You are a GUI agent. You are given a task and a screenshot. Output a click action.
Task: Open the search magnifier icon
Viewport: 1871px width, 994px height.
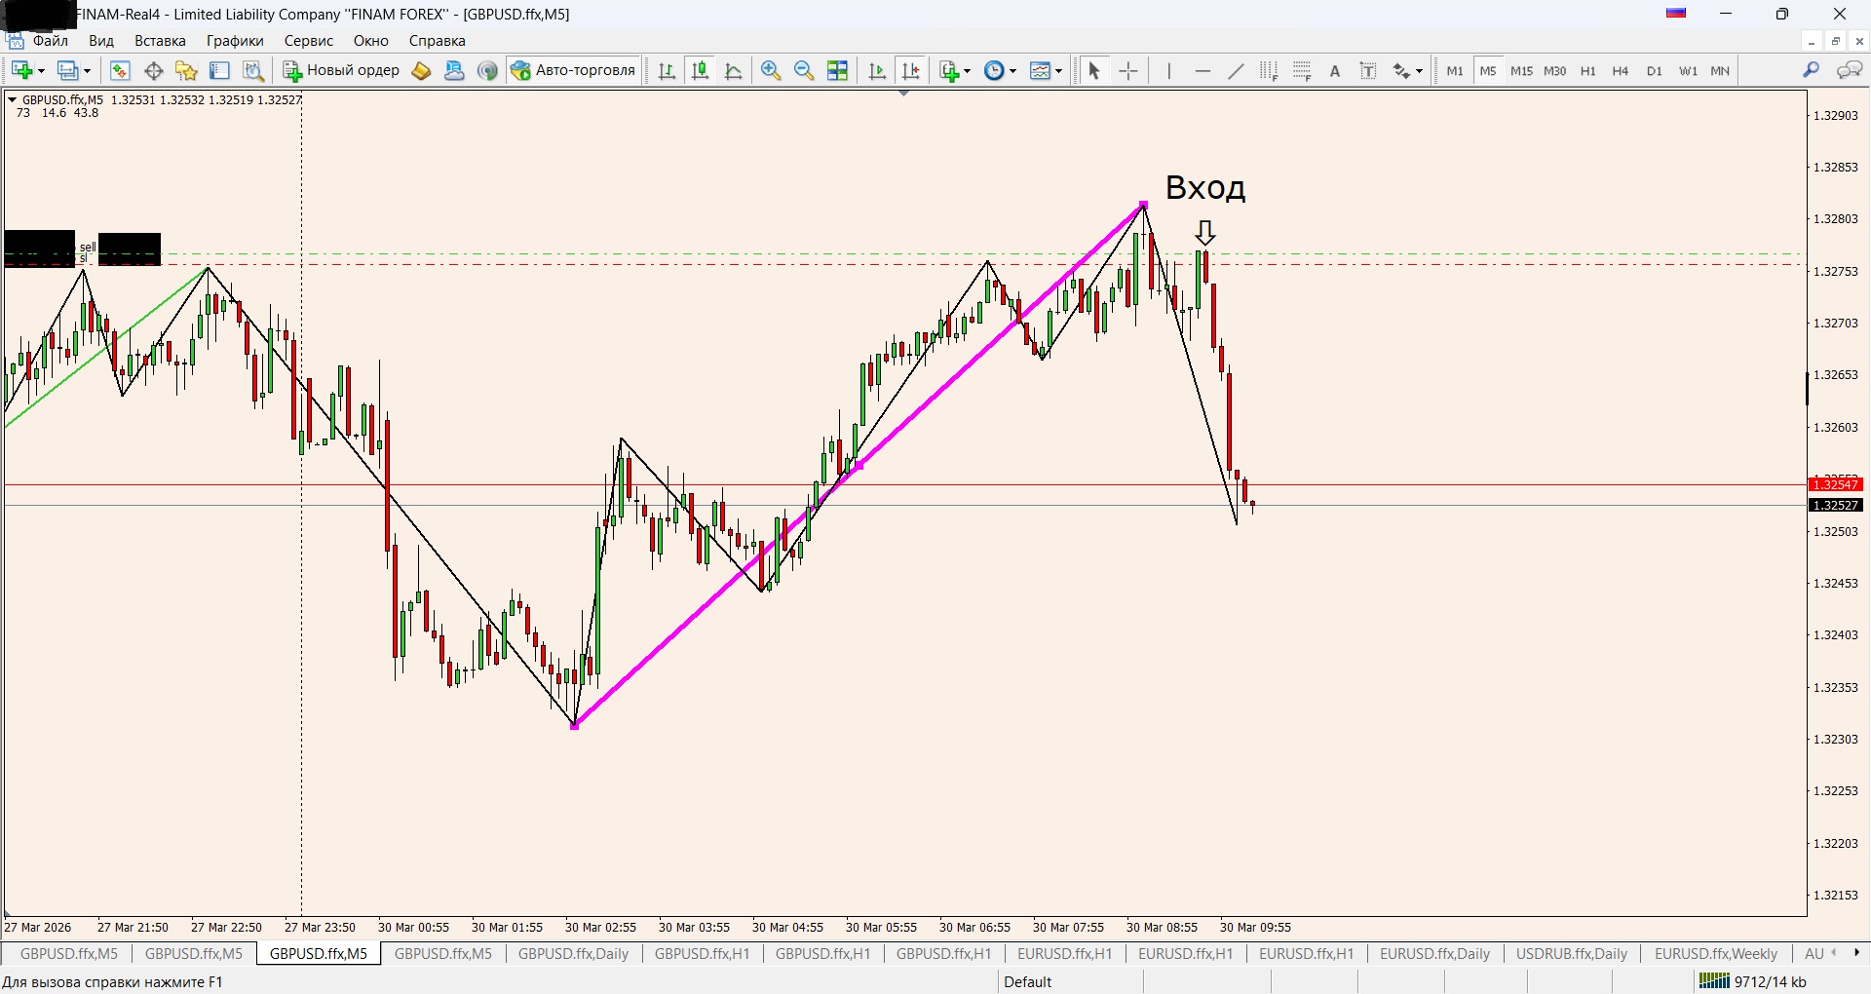[x=1811, y=70]
